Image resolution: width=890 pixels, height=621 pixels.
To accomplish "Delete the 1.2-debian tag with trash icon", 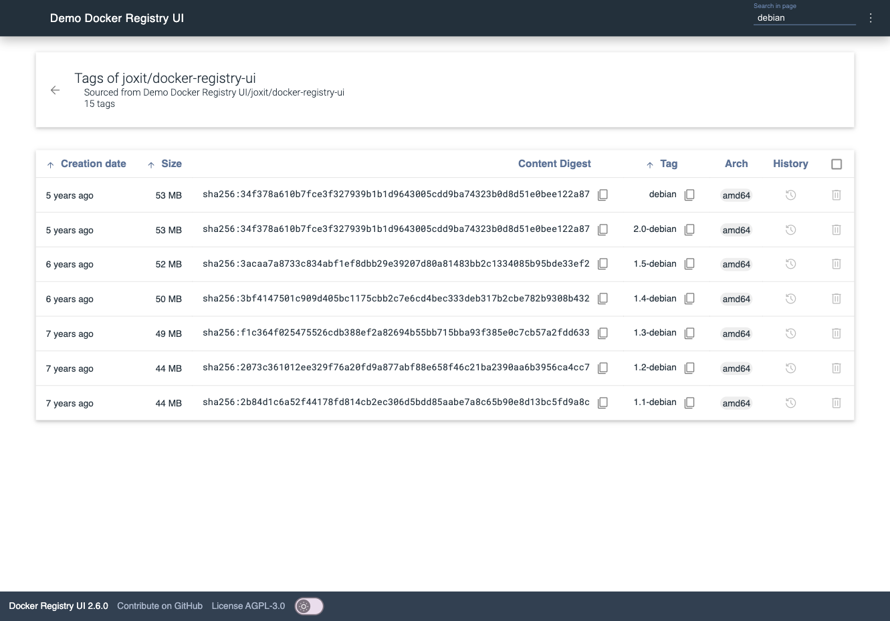I will coord(836,368).
